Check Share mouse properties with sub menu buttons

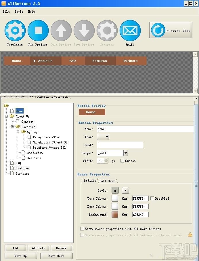click(x=82, y=235)
